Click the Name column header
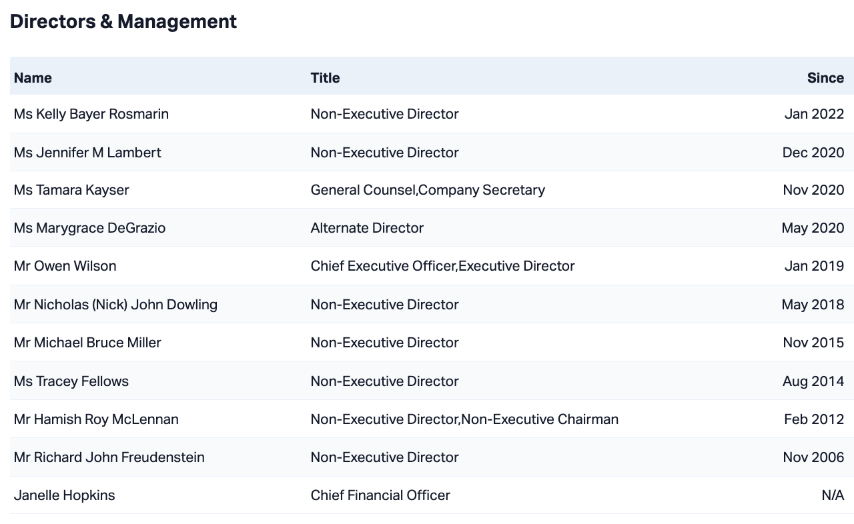The height and width of the screenshot is (524, 854). tap(33, 78)
